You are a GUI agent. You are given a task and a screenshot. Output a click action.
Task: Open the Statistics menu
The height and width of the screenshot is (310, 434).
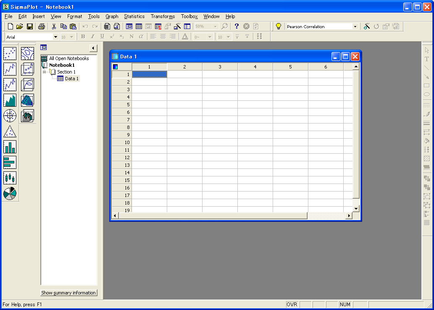coord(134,16)
